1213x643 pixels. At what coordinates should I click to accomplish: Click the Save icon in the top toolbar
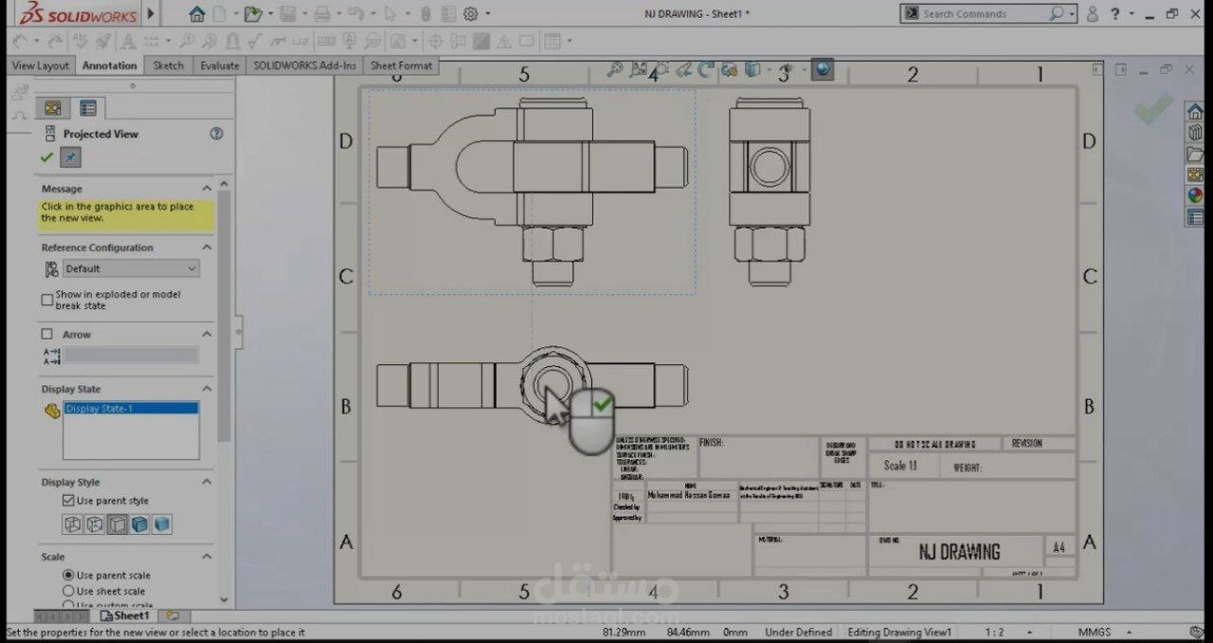click(x=286, y=13)
